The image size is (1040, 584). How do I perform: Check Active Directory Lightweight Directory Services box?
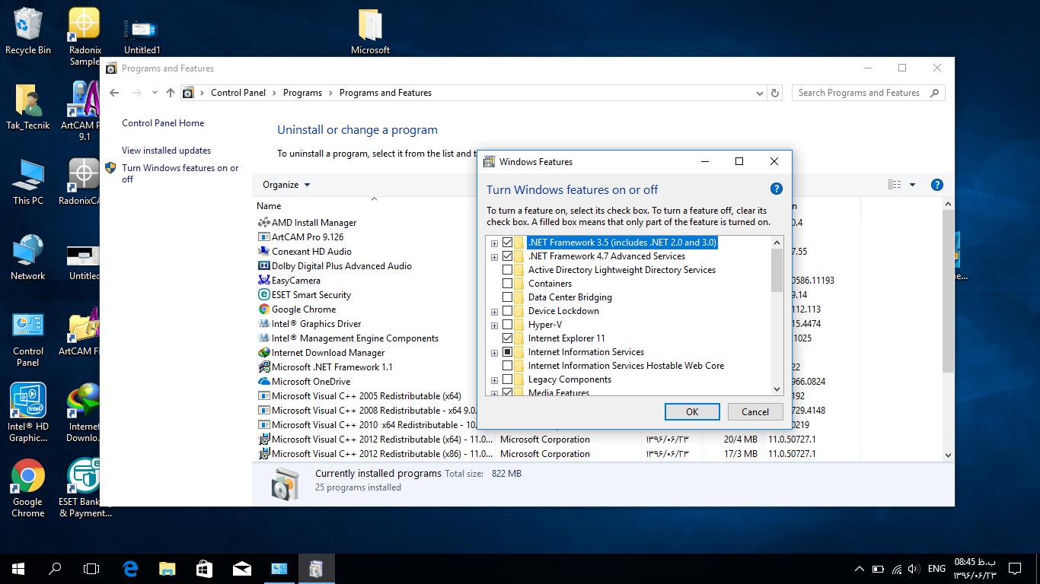[x=508, y=270]
